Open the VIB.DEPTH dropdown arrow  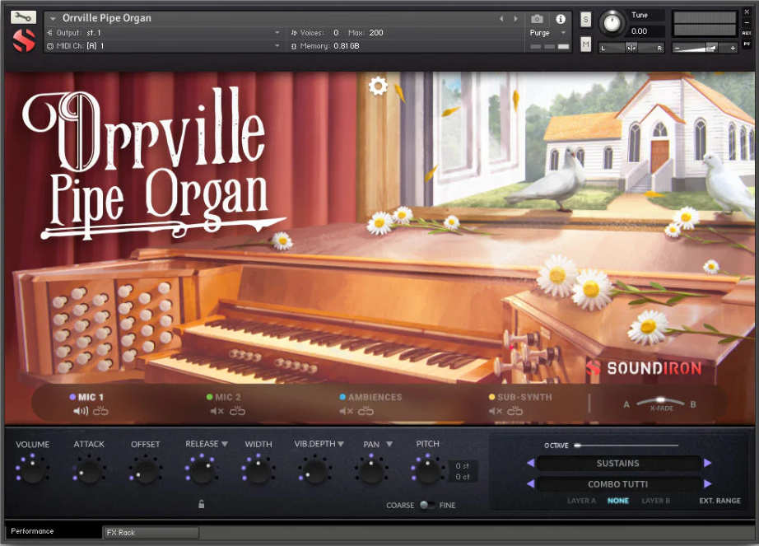(x=339, y=443)
